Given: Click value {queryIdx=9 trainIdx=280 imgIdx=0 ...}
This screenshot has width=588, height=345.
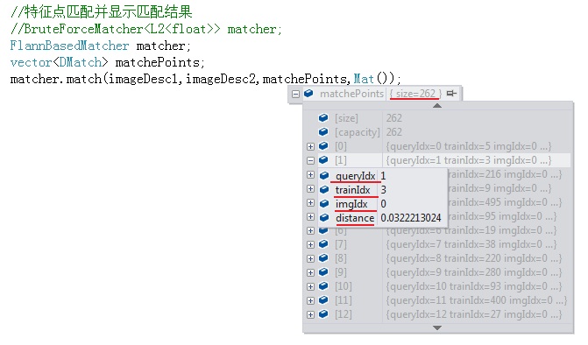Looking at the screenshot, I should click(x=473, y=272).
